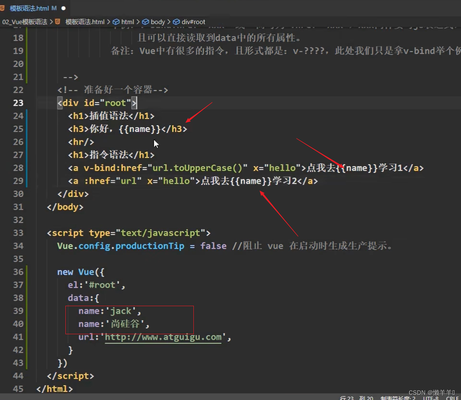Click the http://www.atguigu.com link in code
The width and height of the screenshot is (461, 400).
[x=163, y=337]
